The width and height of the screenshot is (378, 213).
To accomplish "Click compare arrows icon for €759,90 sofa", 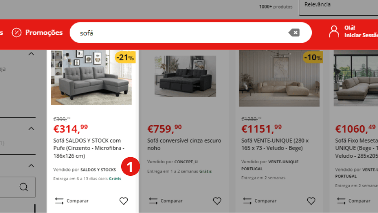I will [153, 201].
